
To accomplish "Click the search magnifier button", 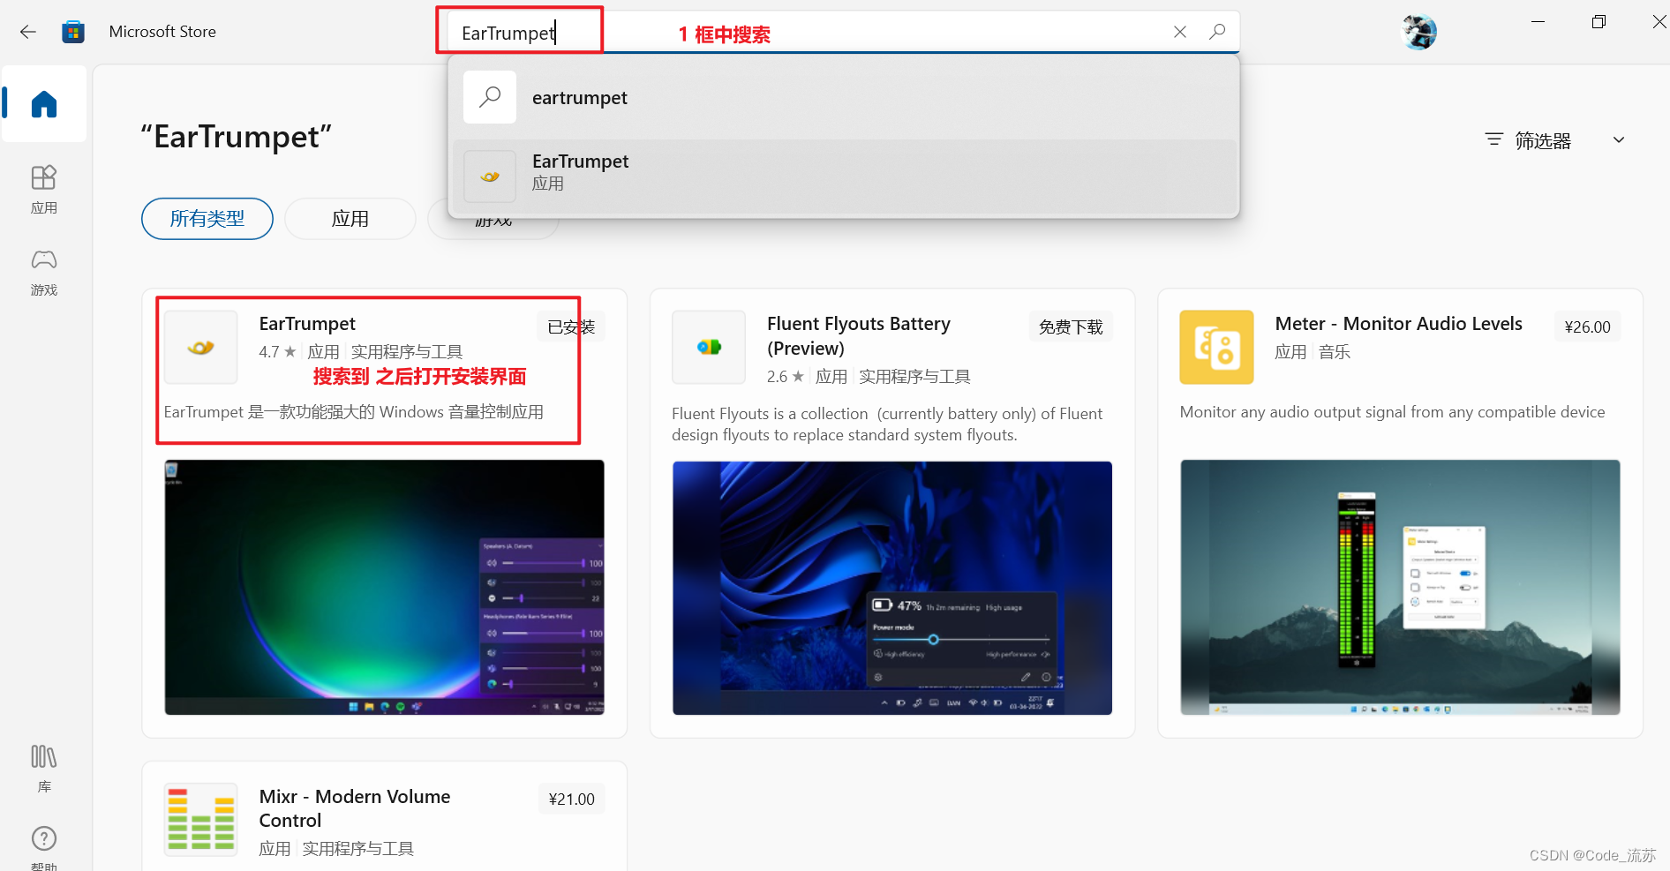I will pyautogui.click(x=1217, y=32).
